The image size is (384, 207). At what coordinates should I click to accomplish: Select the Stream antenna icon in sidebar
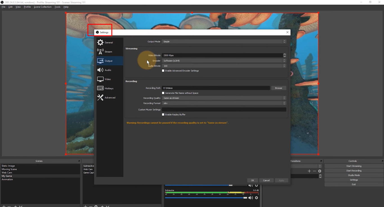pos(101,51)
